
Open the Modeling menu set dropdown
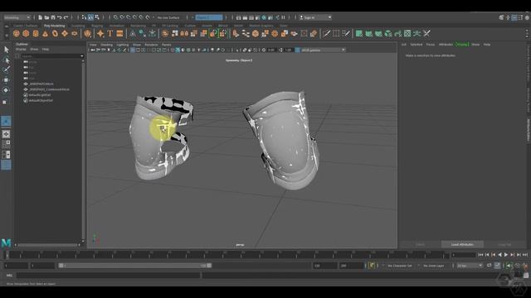click(17, 17)
